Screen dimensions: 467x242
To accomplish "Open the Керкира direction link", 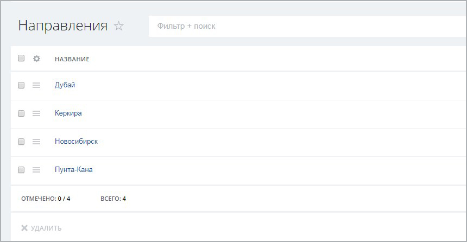I will point(68,113).
